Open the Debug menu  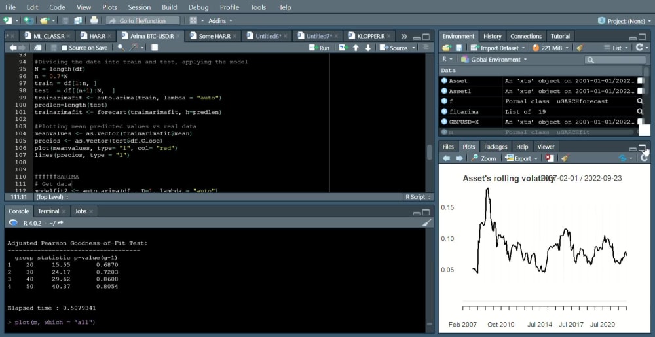[x=198, y=7]
